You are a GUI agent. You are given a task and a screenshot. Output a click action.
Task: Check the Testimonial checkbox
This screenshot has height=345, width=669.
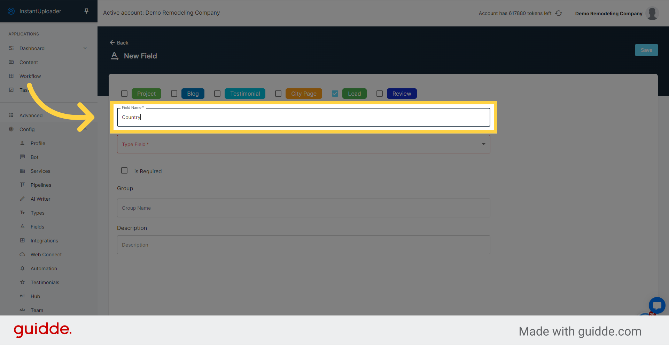click(217, 94)
